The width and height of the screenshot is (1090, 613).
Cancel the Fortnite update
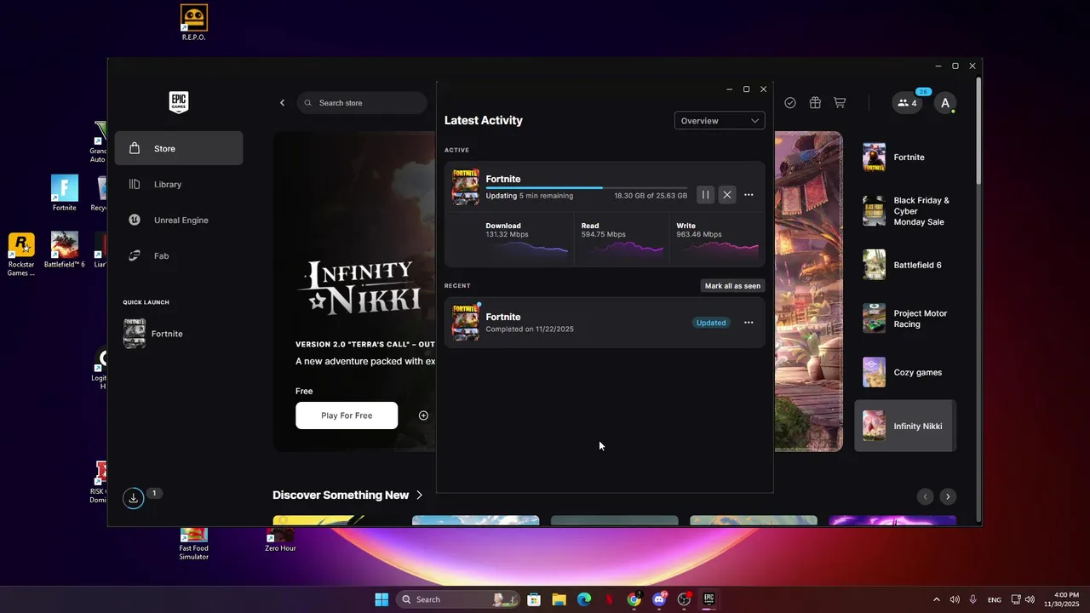click(x=726, y=195)
